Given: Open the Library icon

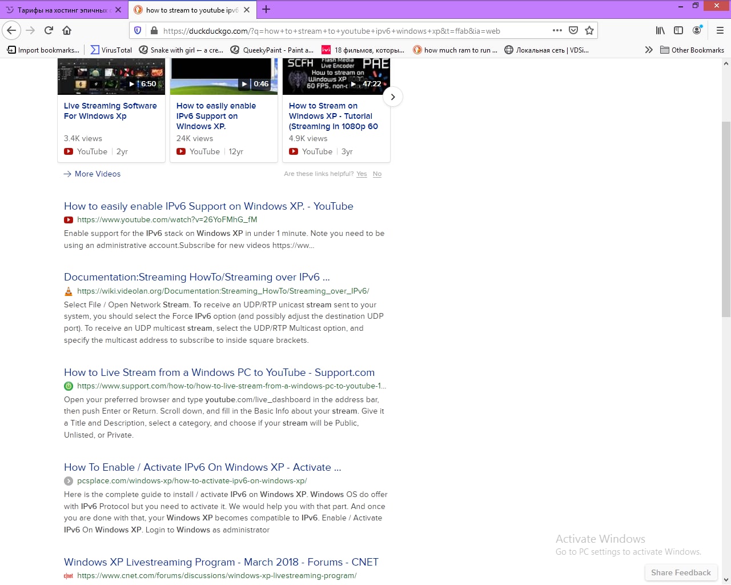Looking at the screenshot, I should 660,30.
